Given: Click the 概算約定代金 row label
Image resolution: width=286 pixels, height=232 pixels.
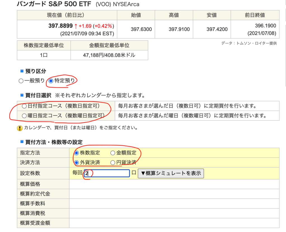Looking at the screenshot, I should [35, 194].
